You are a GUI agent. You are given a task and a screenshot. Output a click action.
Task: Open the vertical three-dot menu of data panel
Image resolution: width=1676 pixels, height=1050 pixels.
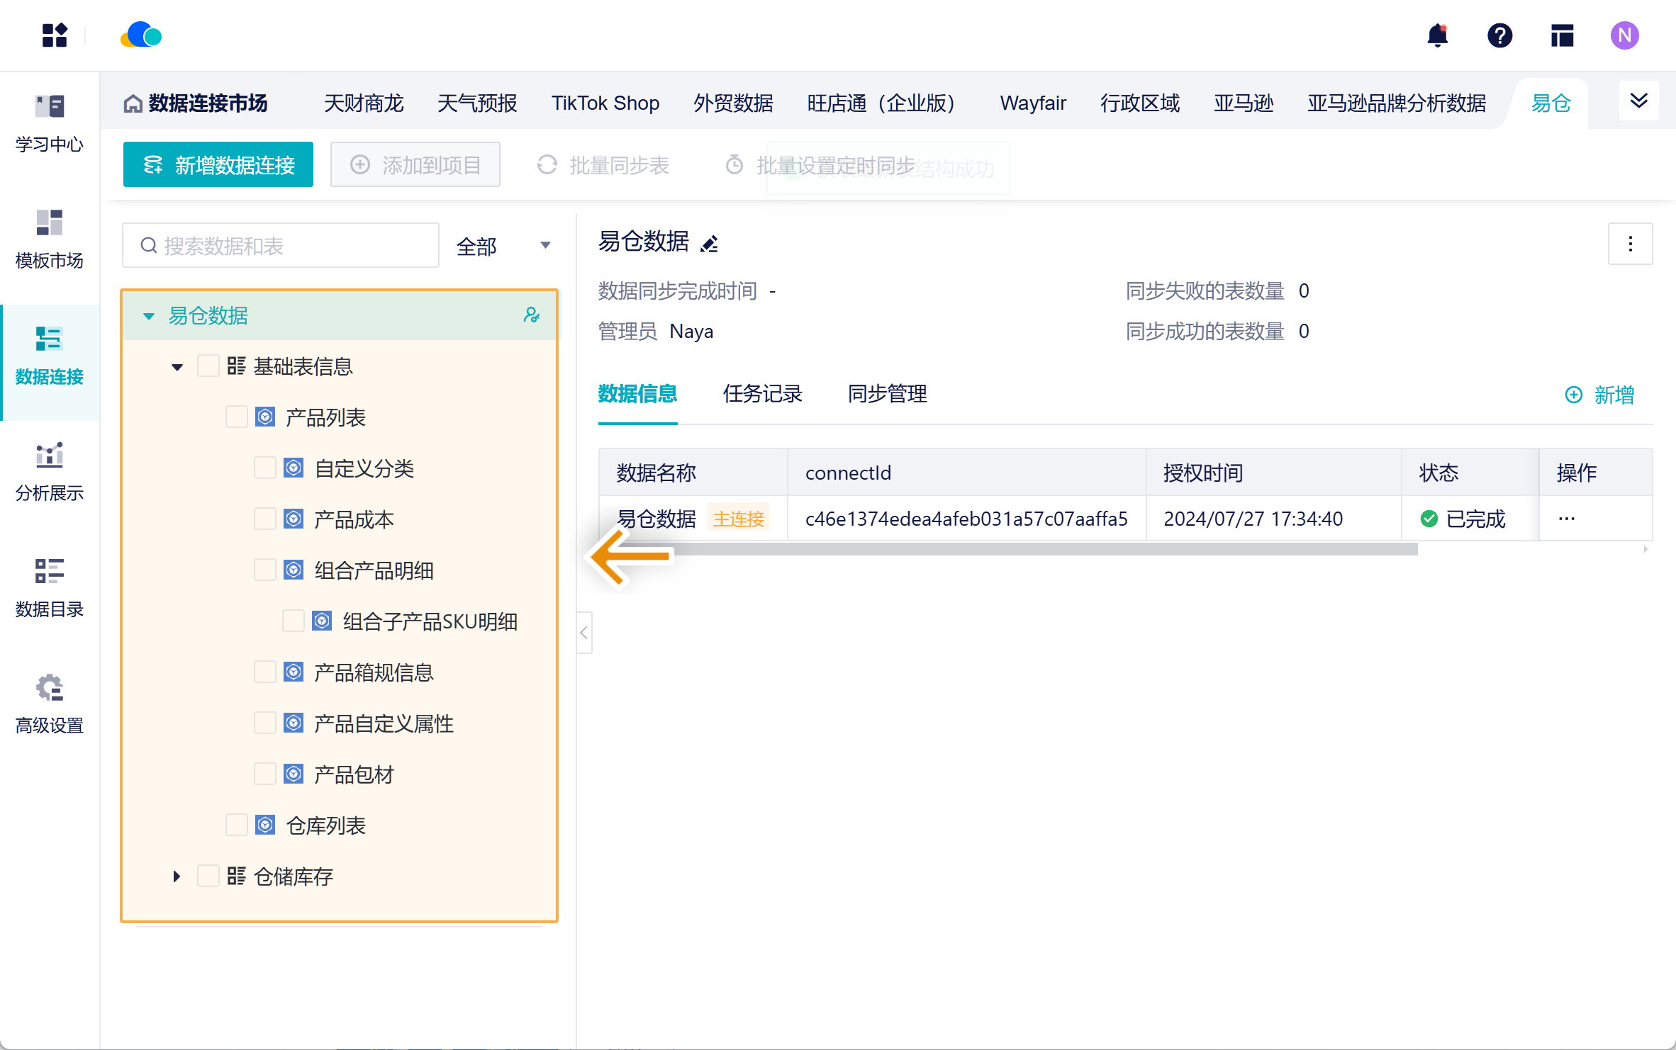click(x=1630, y=244)
